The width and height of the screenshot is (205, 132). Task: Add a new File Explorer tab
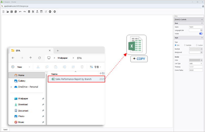pyautogui.click(x=58, y=50)
